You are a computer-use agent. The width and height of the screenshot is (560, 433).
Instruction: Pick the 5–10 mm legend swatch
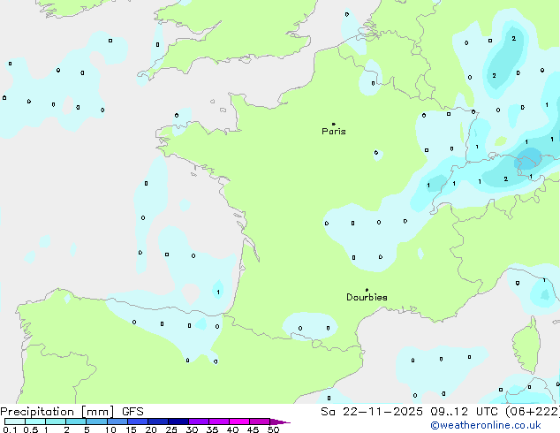point(96,422)
